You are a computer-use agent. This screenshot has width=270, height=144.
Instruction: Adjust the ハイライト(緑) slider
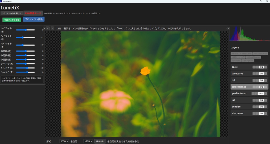tap(26, 37)
